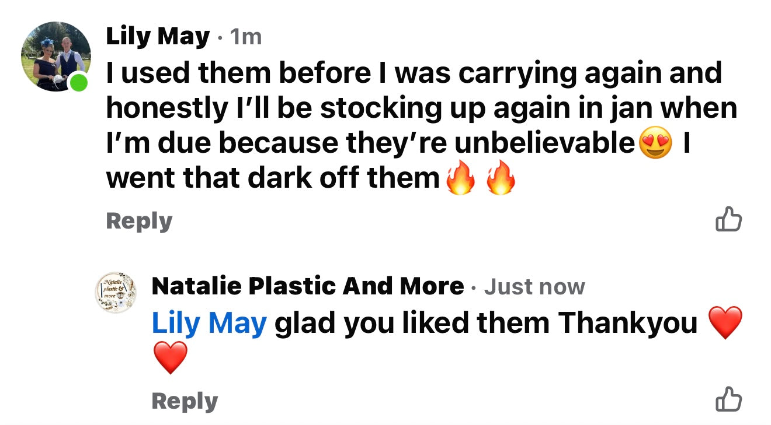The width and height of the screenshot is (771, 425).
Task: Click the second fire emoji
Action: coord(501,179)
